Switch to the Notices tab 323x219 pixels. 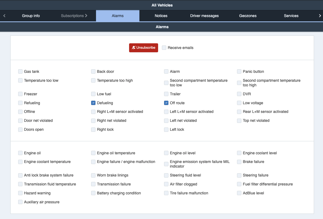click(x=161, y=16)
